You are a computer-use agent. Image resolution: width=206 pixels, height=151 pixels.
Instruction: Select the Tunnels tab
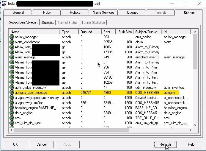[161, 13]
